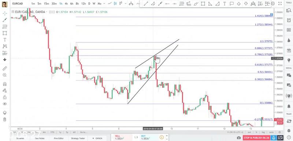Switch to the 4h timeframe
293x141 pixels.
click(66, 4)
